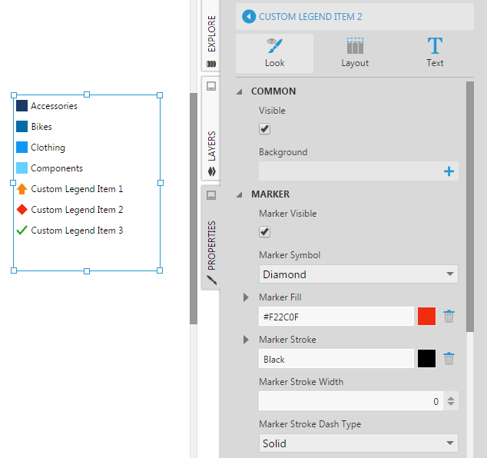Expand the Marker Fill options

246,297
